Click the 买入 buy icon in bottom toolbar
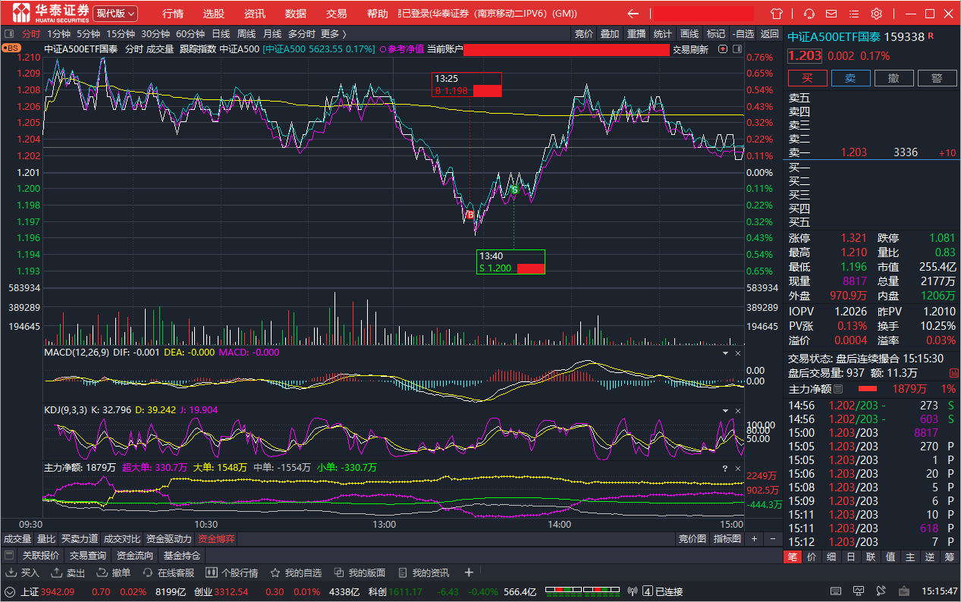961x602 pixels. point(11,572)
